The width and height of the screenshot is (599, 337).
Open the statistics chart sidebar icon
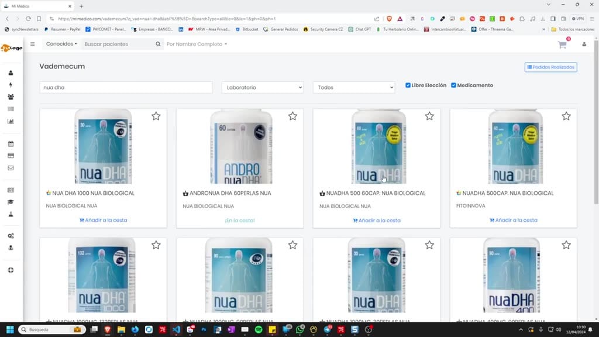pyautogui.click(x=11, y=121)
